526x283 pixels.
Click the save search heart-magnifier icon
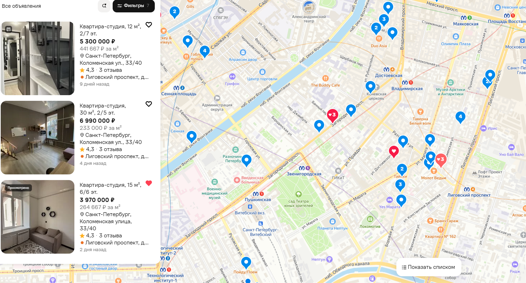104,6
